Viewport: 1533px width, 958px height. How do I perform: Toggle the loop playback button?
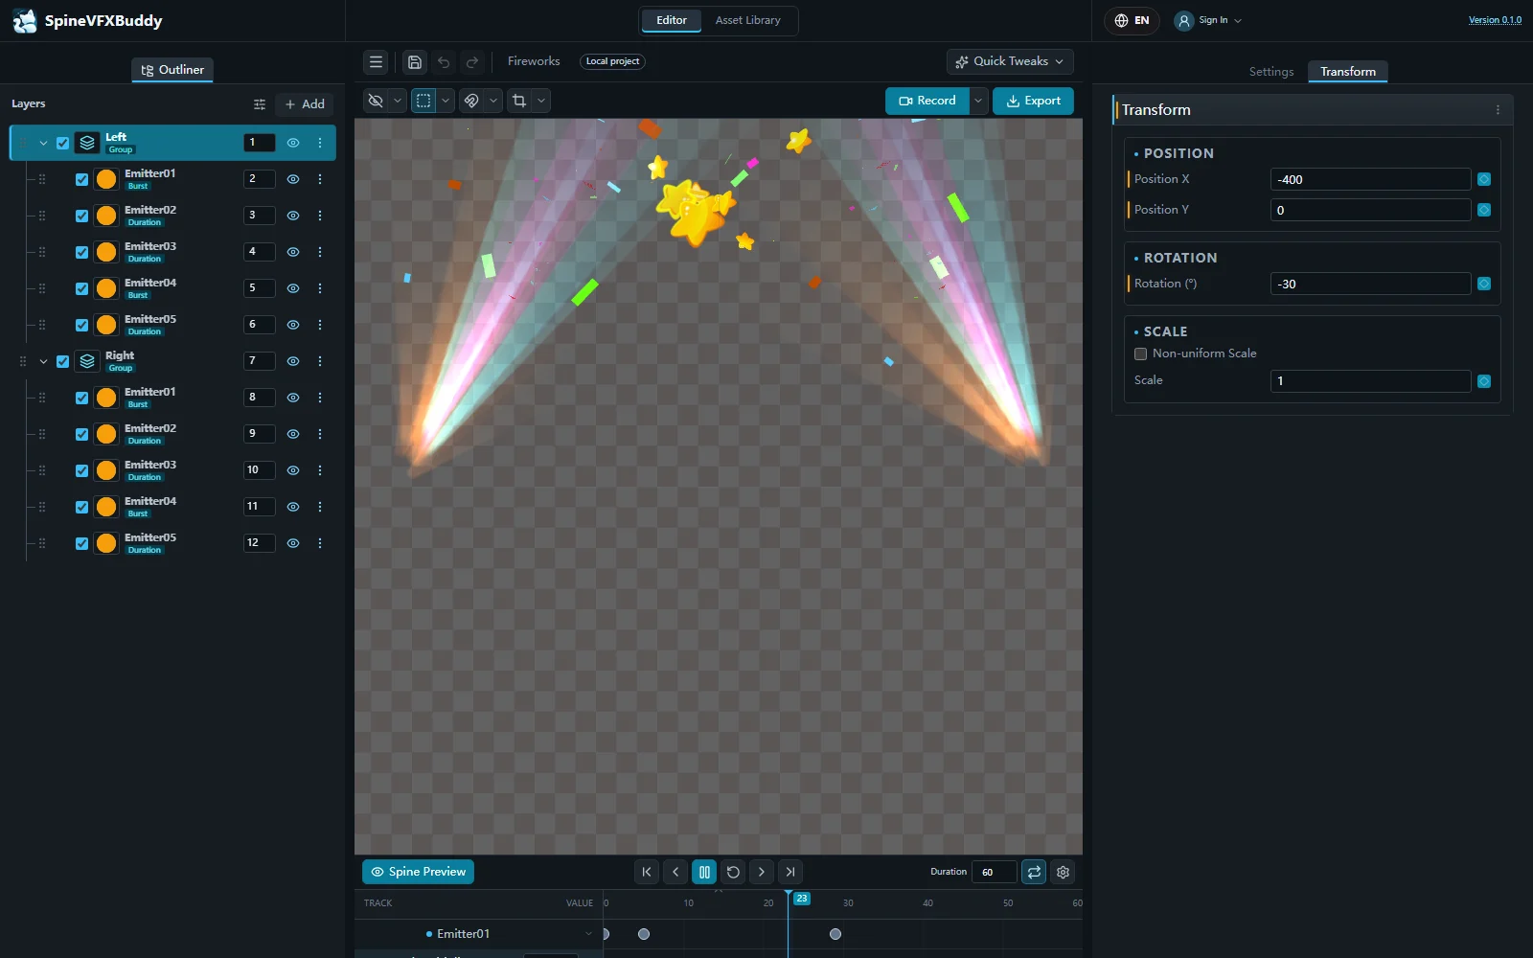[1034, 872]
